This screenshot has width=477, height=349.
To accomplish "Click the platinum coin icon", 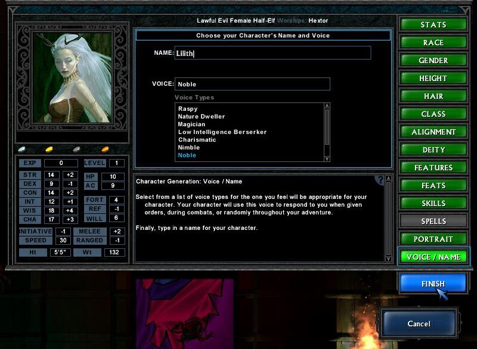I will (x=22, y=149).
